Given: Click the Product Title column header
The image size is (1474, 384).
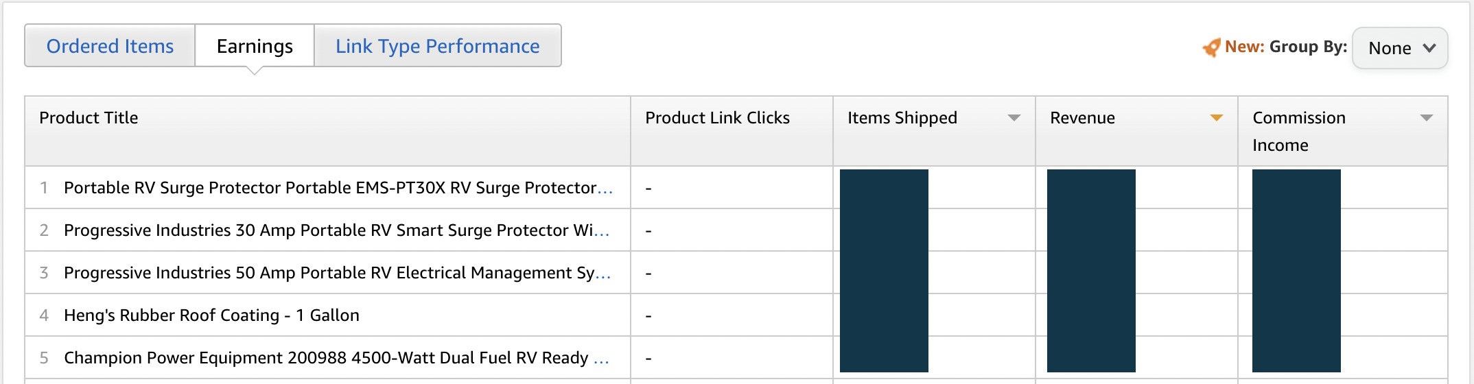Looking at the screenshot, I should 89,118.
